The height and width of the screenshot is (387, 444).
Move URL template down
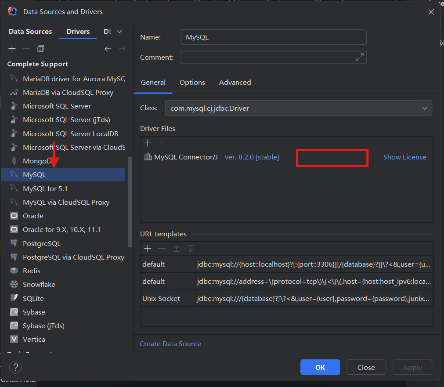[x=191, y=249]
